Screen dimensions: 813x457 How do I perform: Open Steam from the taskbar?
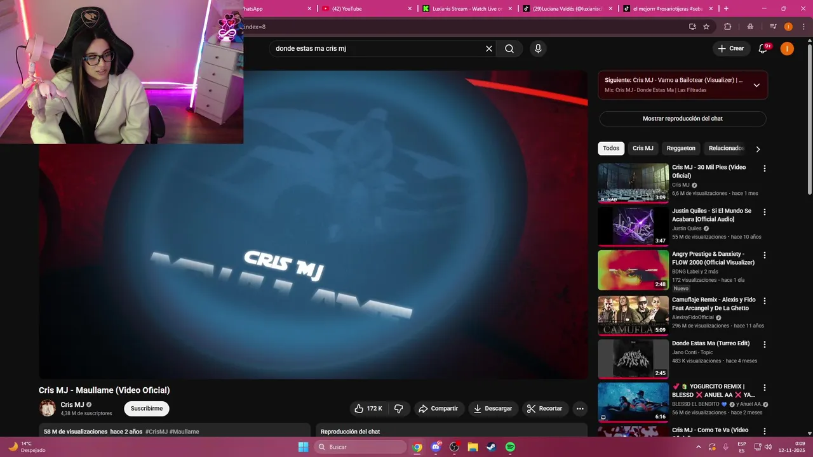tap(491, 447)
